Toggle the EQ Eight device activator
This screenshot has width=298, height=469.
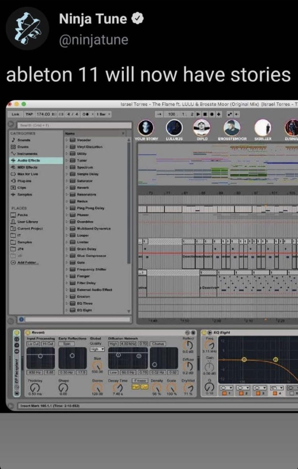pos(204,333)
